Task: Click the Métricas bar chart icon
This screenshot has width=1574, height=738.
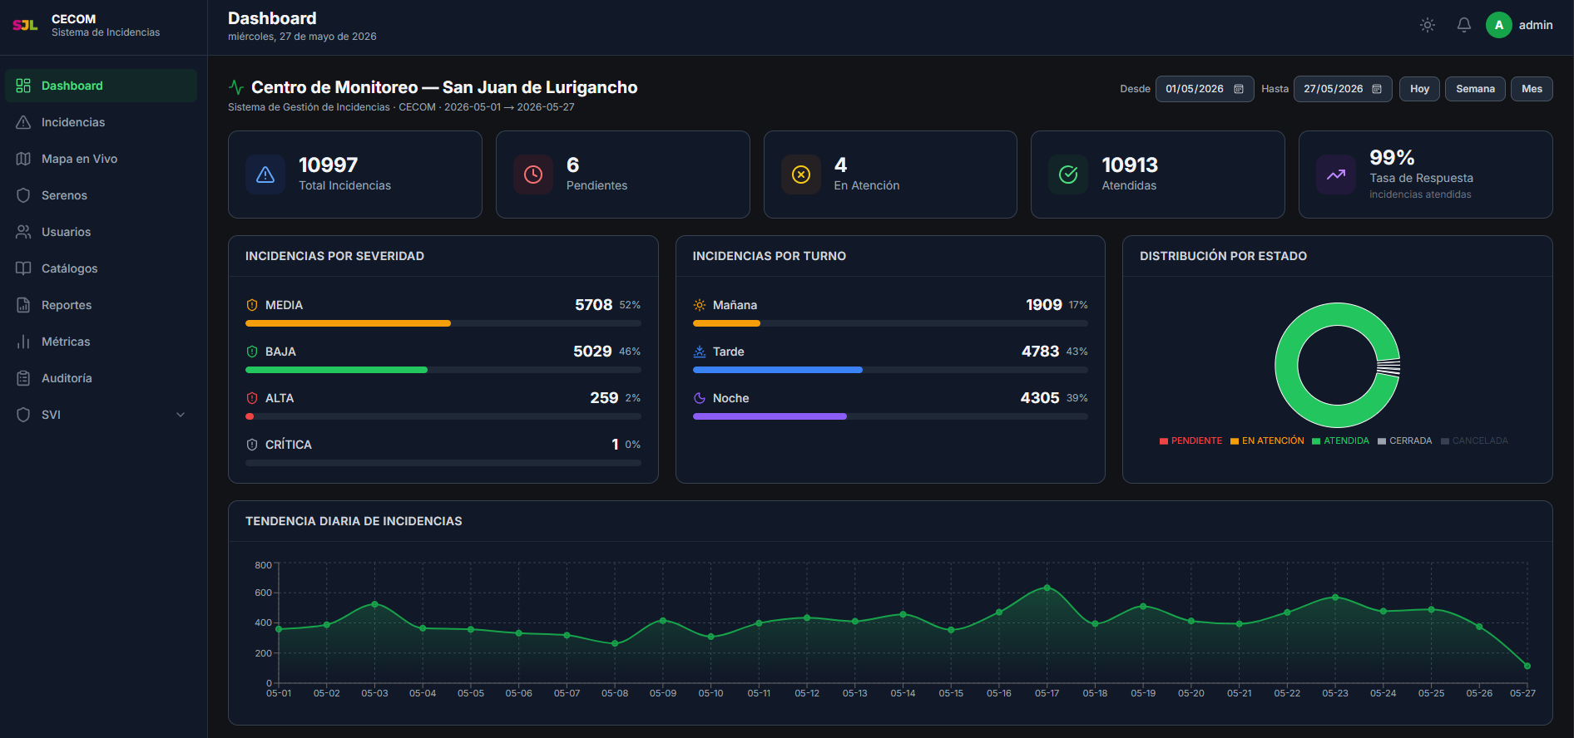Action: click(23, 342)
